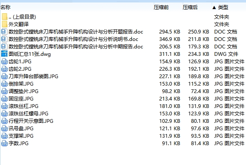The image size is (246, 165).
Task: Click 文件夹 type of 外文翻译 row
Action: coord(222,24)
